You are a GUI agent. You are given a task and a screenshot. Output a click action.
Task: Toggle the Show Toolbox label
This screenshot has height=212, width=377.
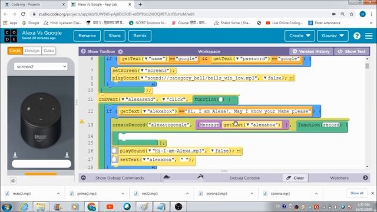101,51
